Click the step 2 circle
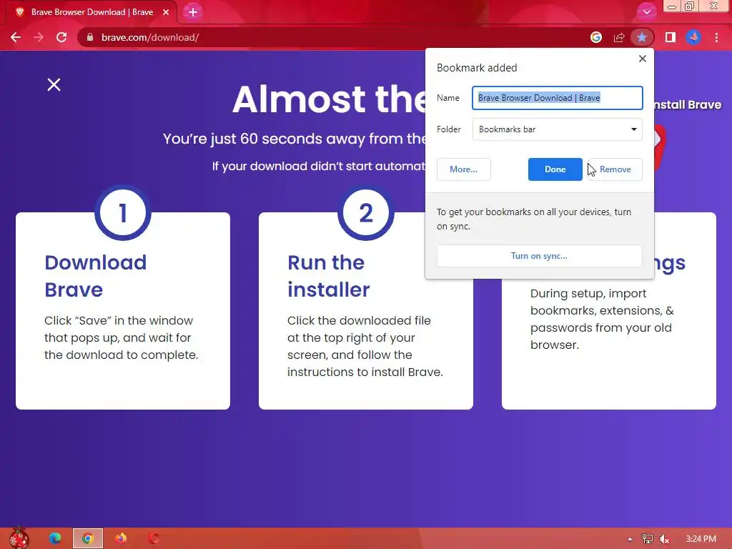Viewport: 732px width, 549px height. coord(366,213)
